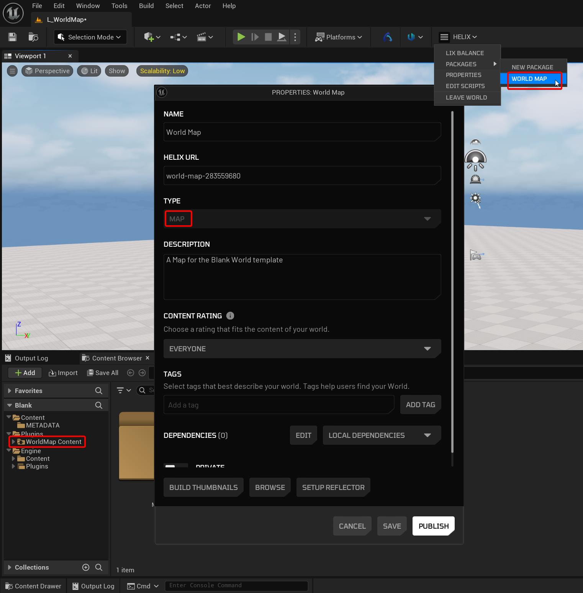Click search icon in Favorites section
Image resolution: width=583 pixels, height=593 pixels.
[98, 391]
